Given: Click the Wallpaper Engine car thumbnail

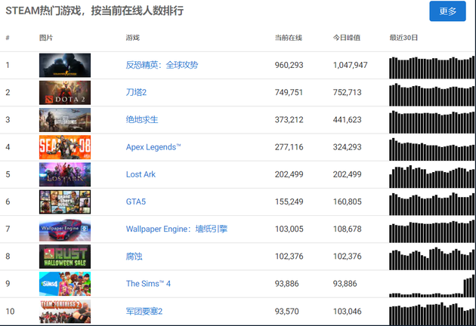Looking at the screenshot, I should pos(65,229).
